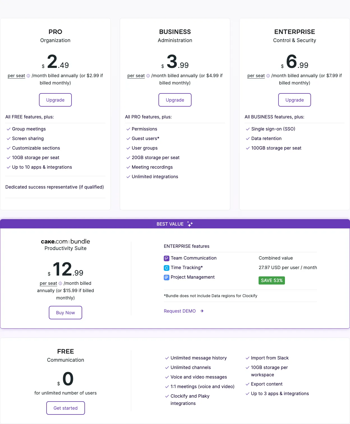350x424 pixels.
Task: Open the Request DEMO link
Action: click(x=180, y=311)
